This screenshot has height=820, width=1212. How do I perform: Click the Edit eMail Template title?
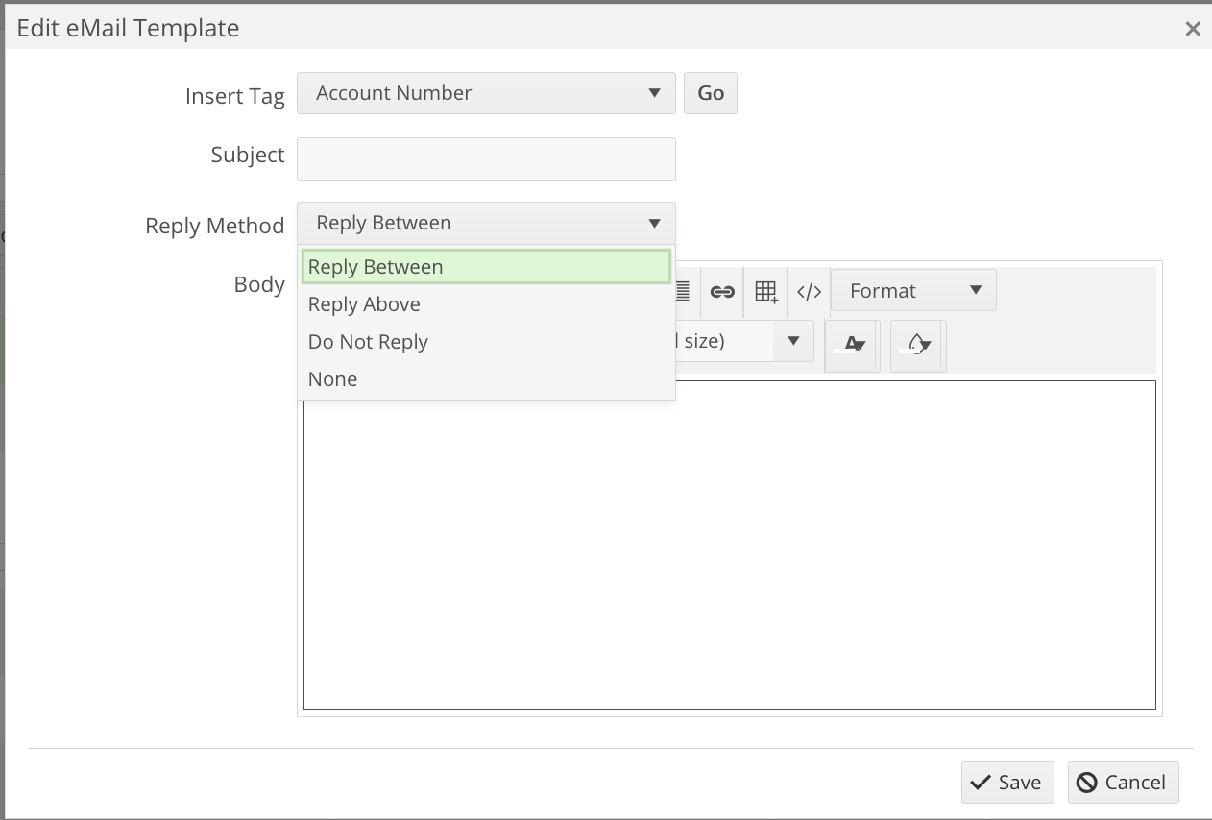128,28
